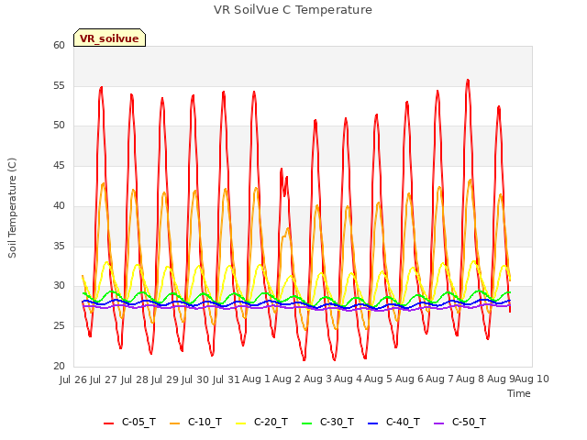The height and width of the screenshot is (440, 587).
Task: Toggle the C-40_T legend entry
Action: click(393, 423)
